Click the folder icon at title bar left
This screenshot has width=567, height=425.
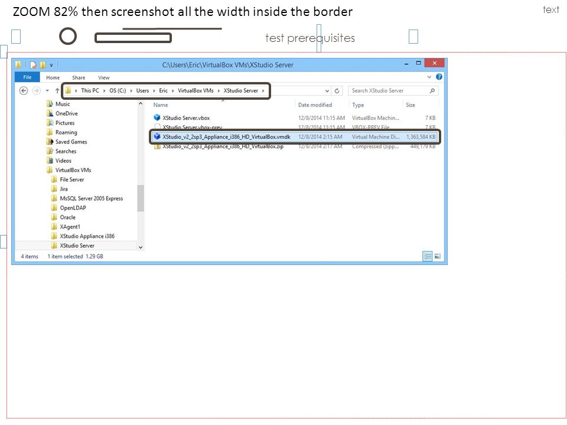[18, 65]
